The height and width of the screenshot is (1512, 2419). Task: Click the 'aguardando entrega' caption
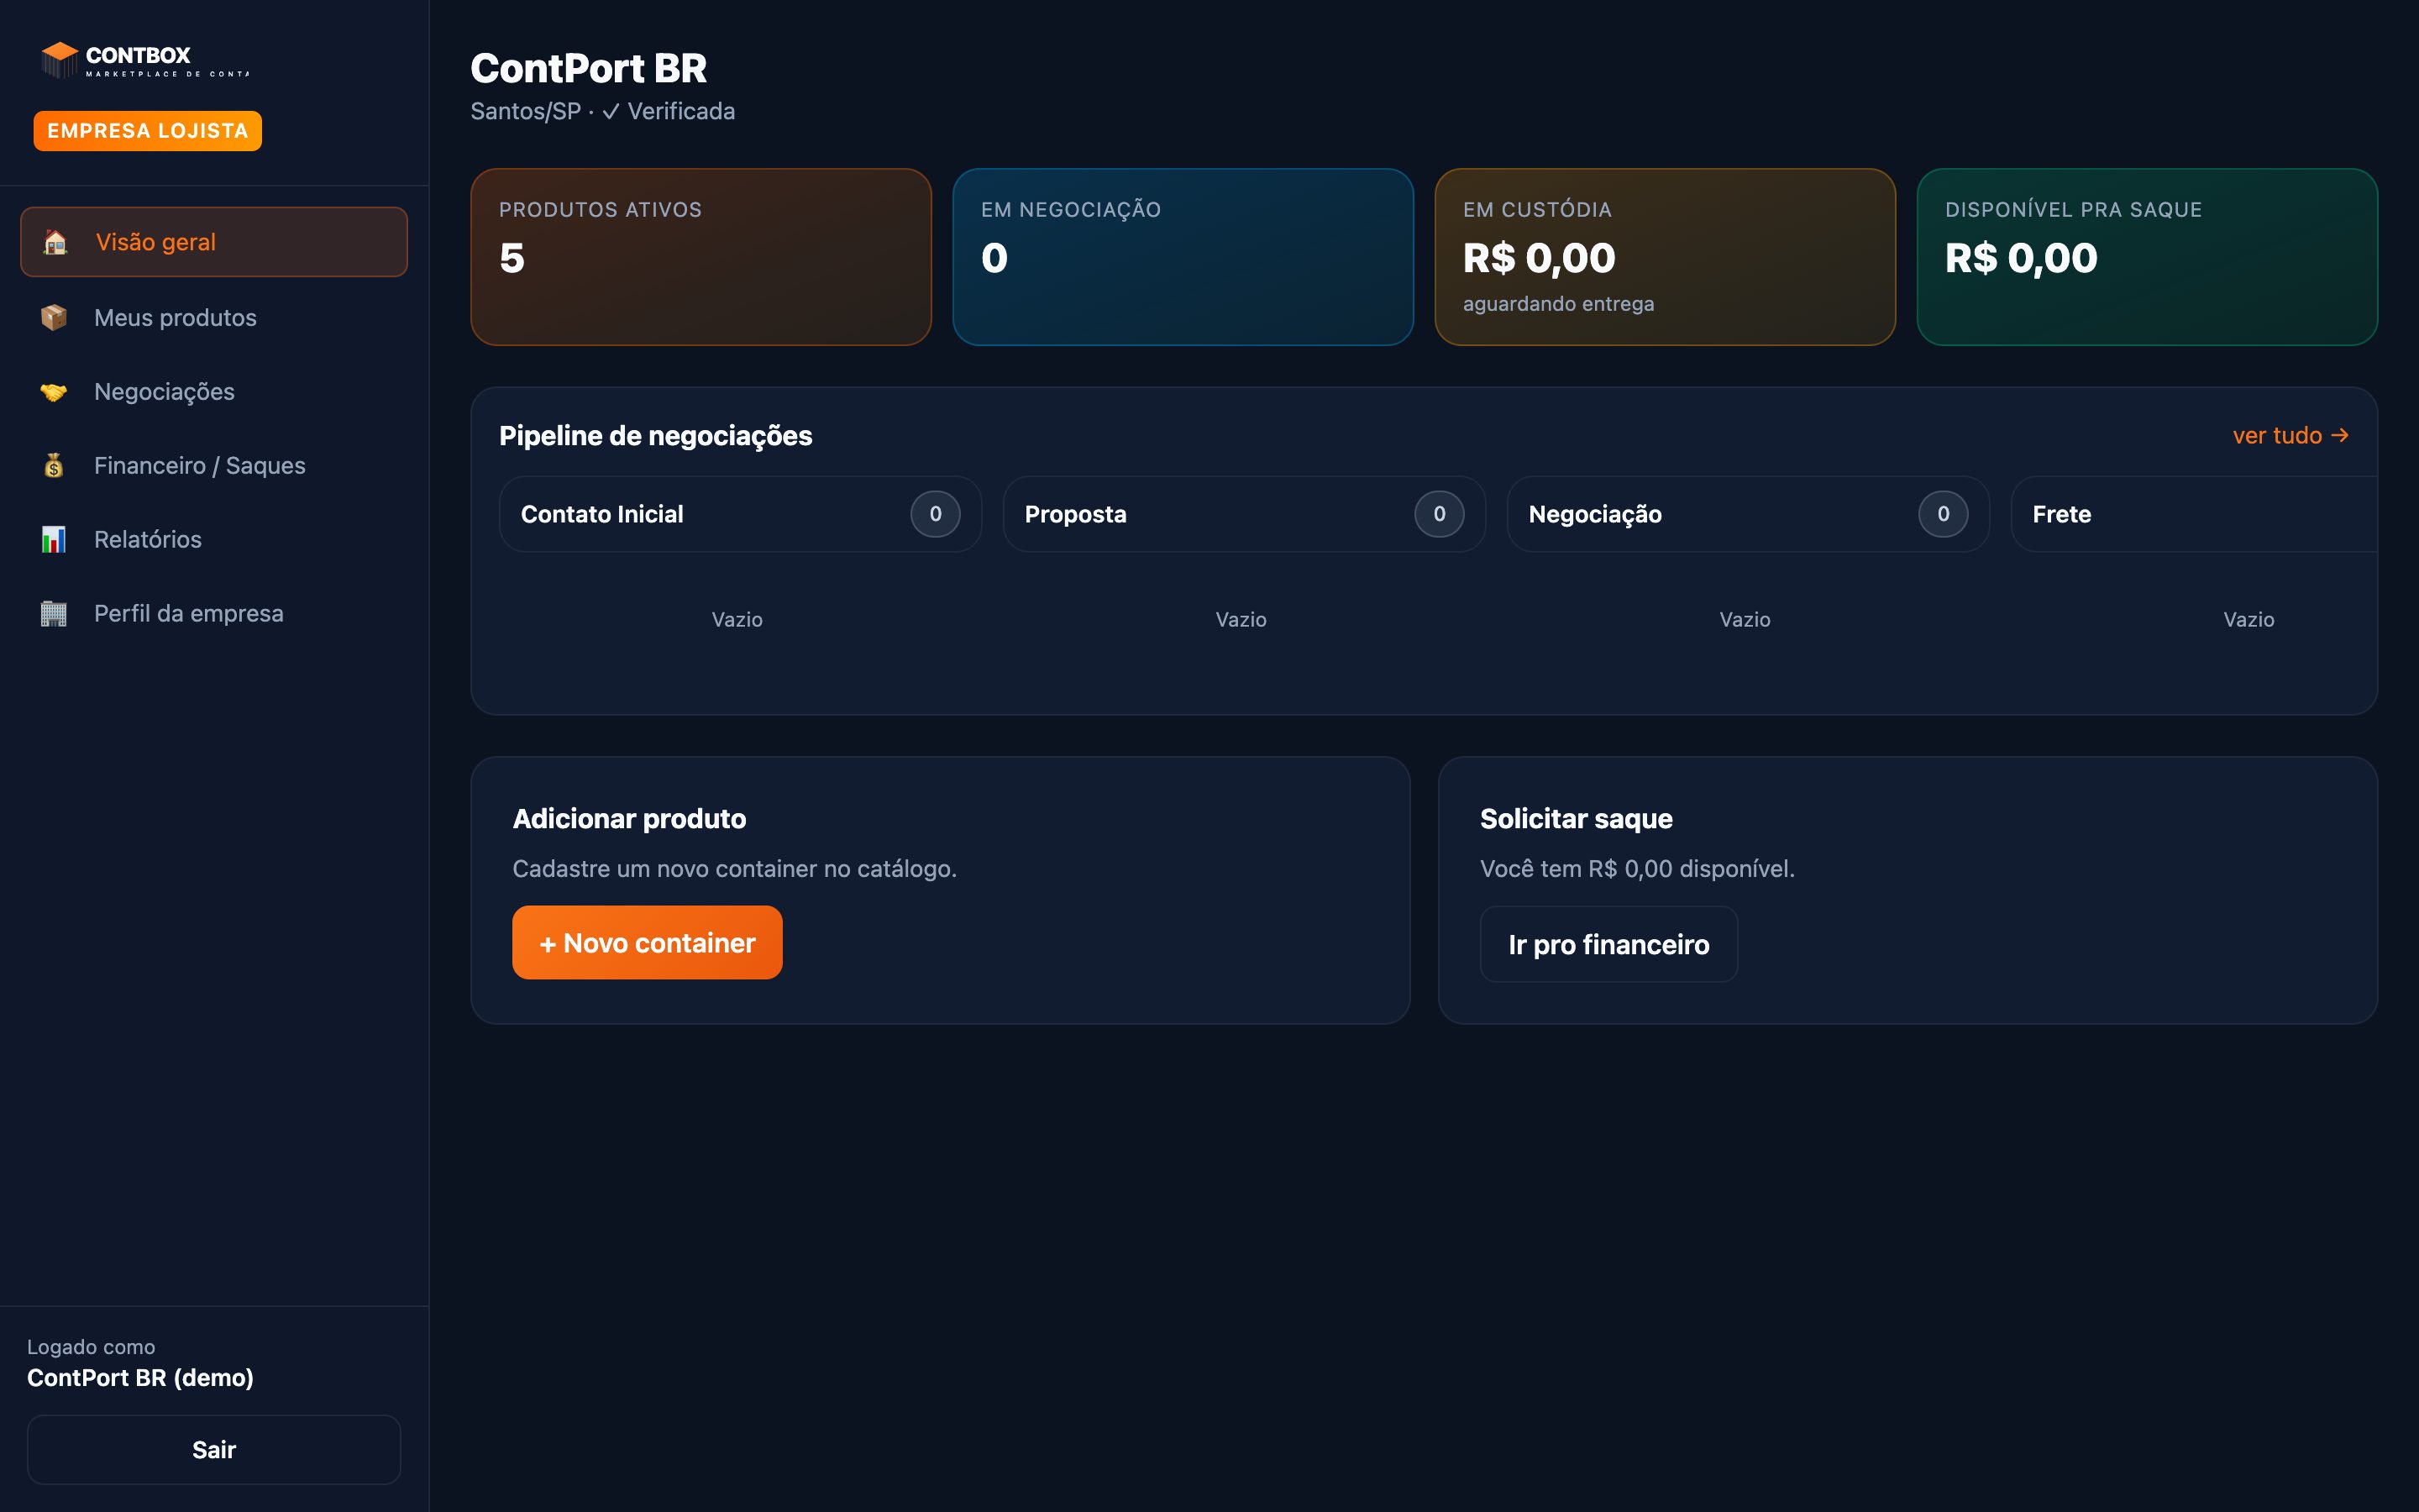tap(1558, 304)
